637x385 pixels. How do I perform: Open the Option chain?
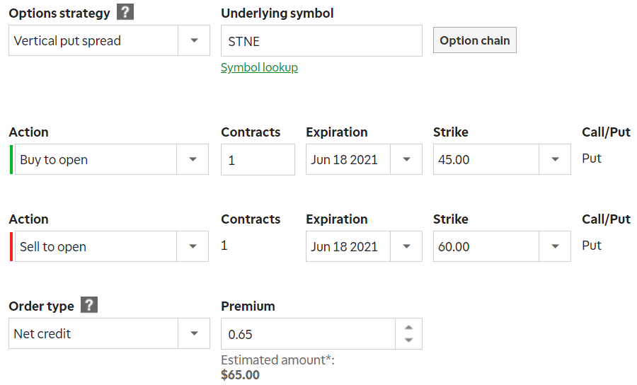coord(474,40)
